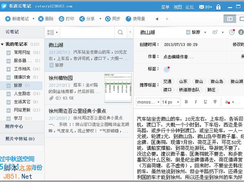Add recommended tag 铁道游击队
244x182 pixels.
190,90
